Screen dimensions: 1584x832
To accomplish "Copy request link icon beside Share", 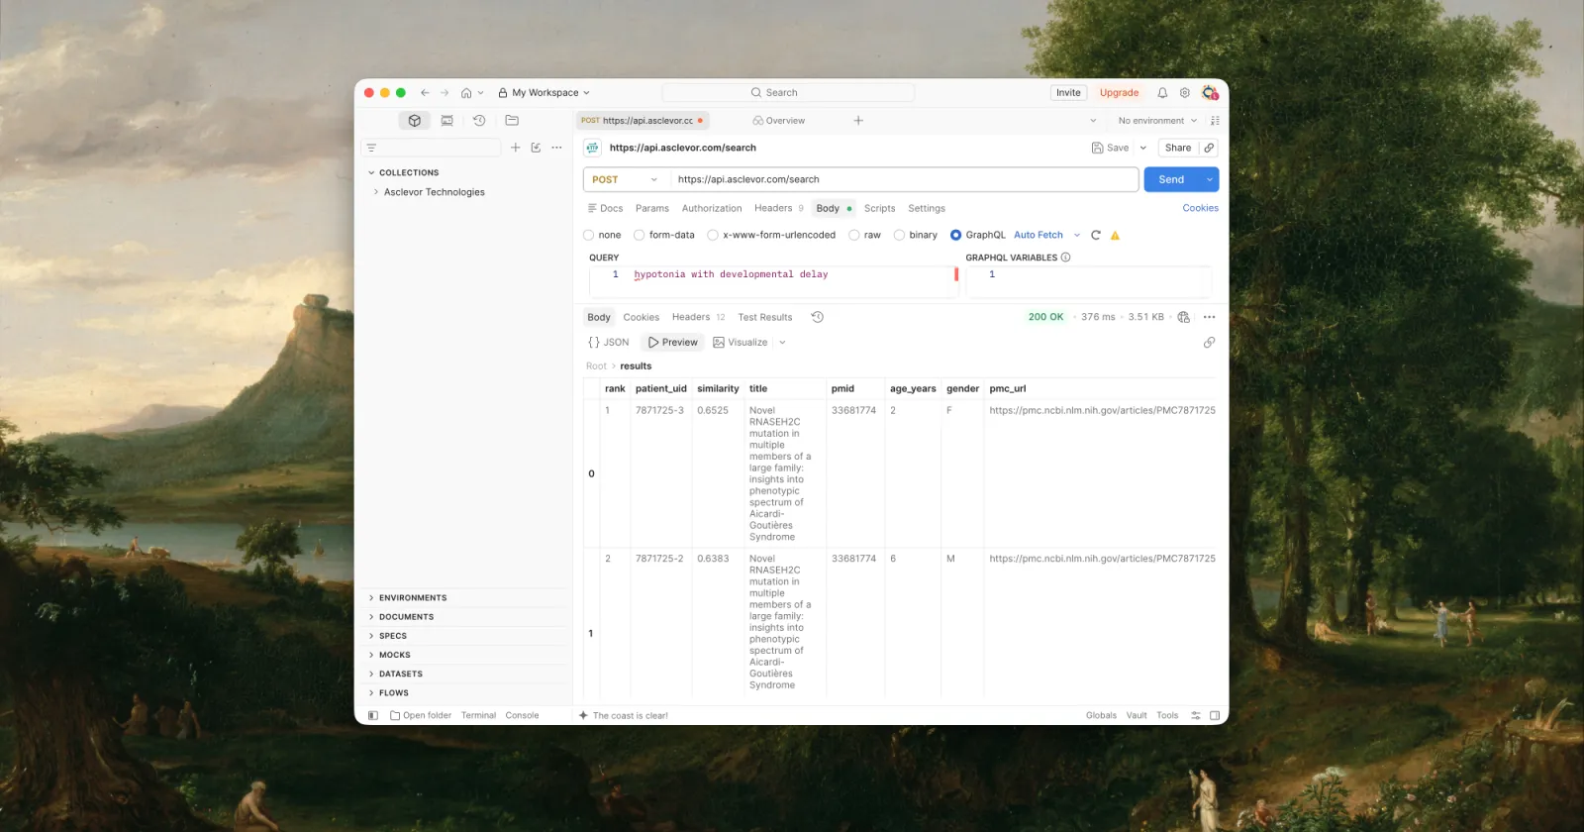I will coord(1209,148).
